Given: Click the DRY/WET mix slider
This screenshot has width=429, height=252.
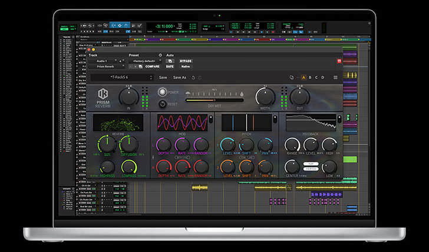Looking at the screenshot, I should 214,100.
